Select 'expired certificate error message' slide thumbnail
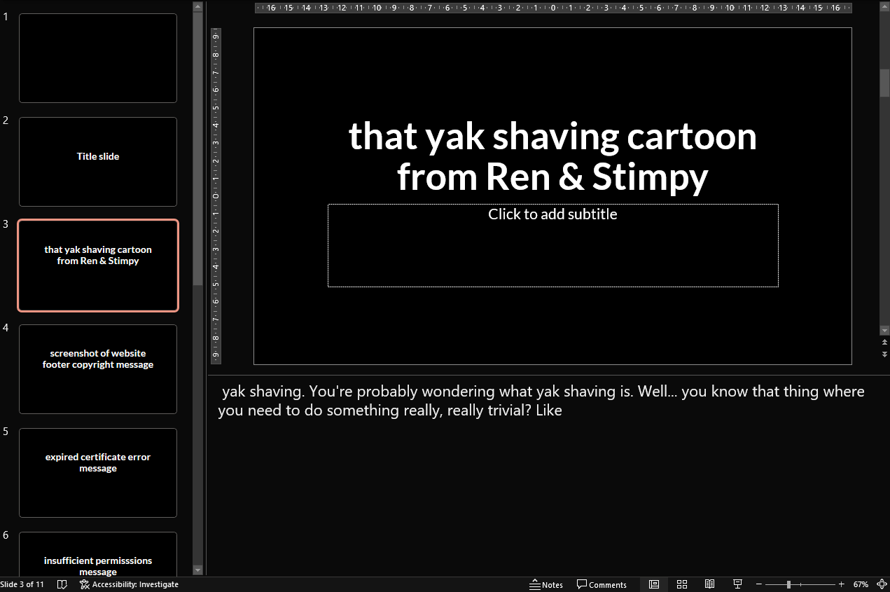This screenshot has height=592, width=890. point(98,473)
